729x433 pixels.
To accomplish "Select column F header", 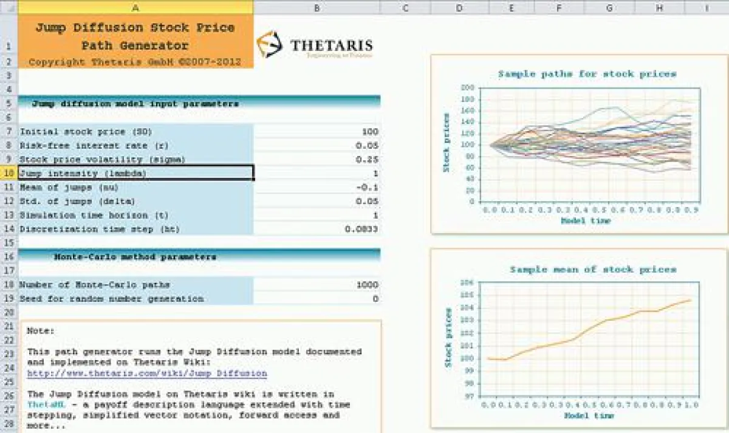I will (559, 7).
